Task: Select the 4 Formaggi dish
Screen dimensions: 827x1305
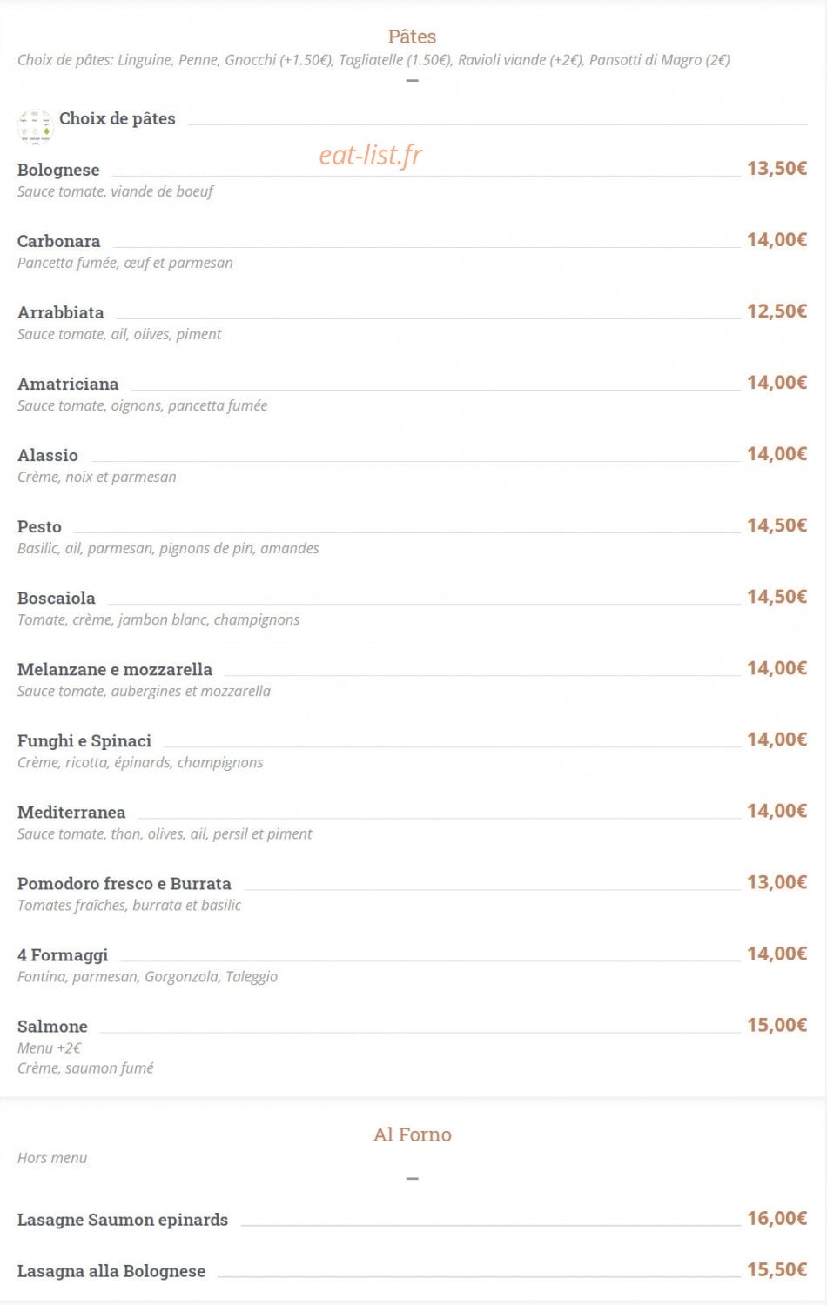Action: point(63,954)
